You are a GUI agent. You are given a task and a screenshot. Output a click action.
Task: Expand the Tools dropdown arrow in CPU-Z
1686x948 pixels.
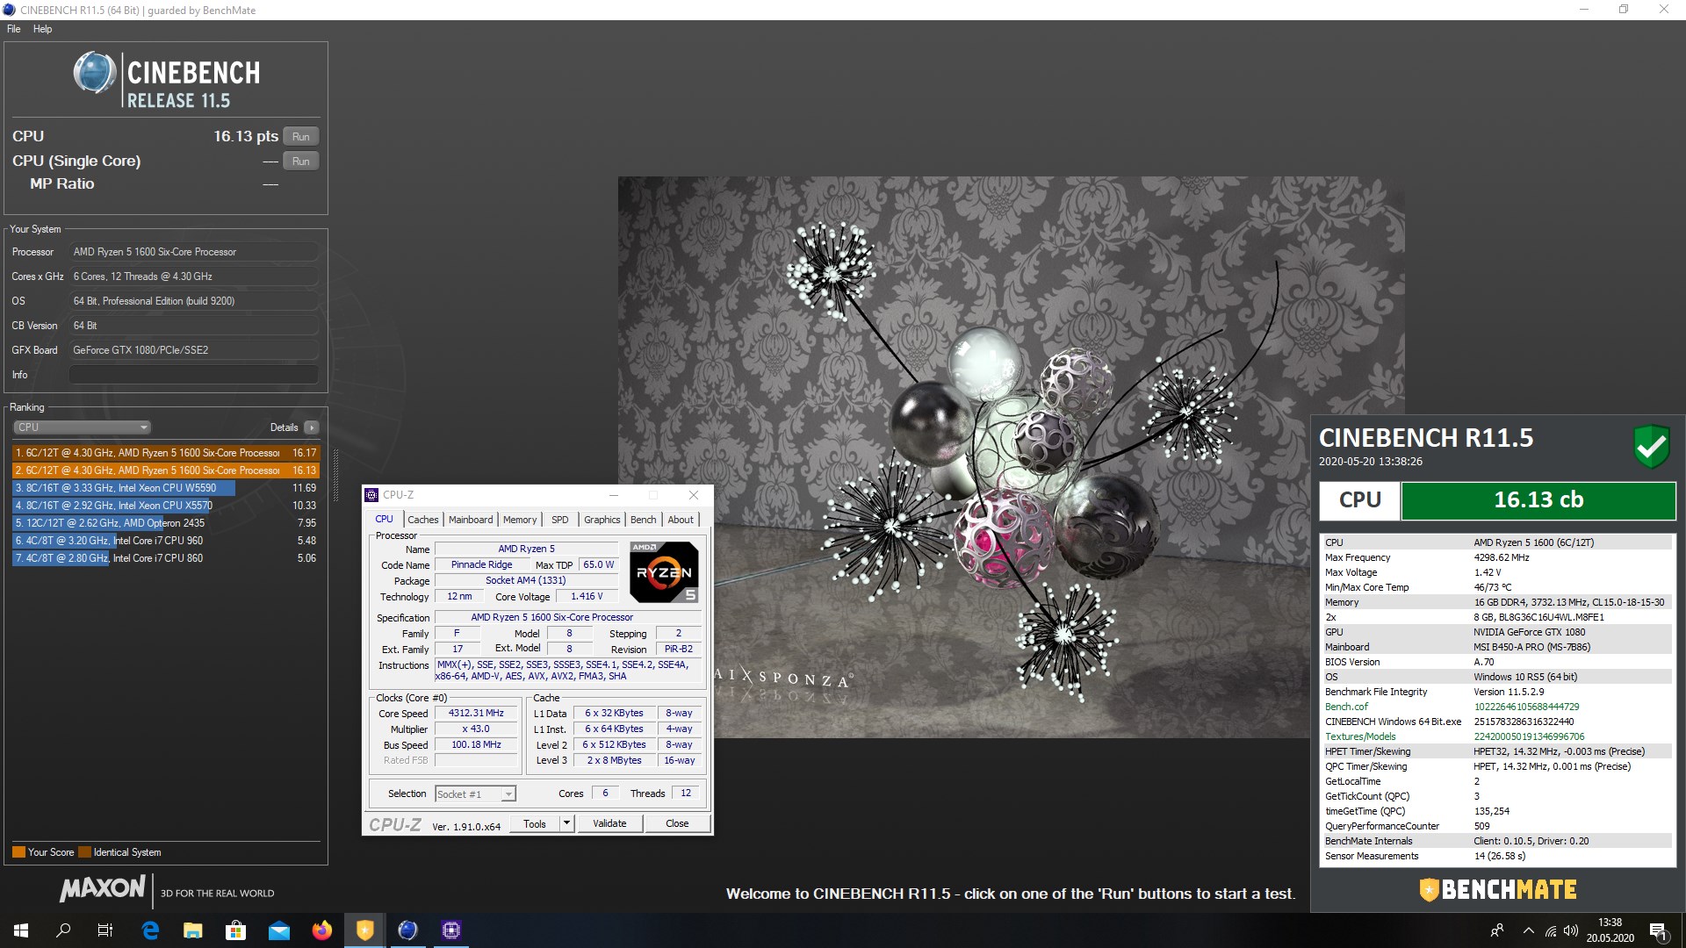567,823
